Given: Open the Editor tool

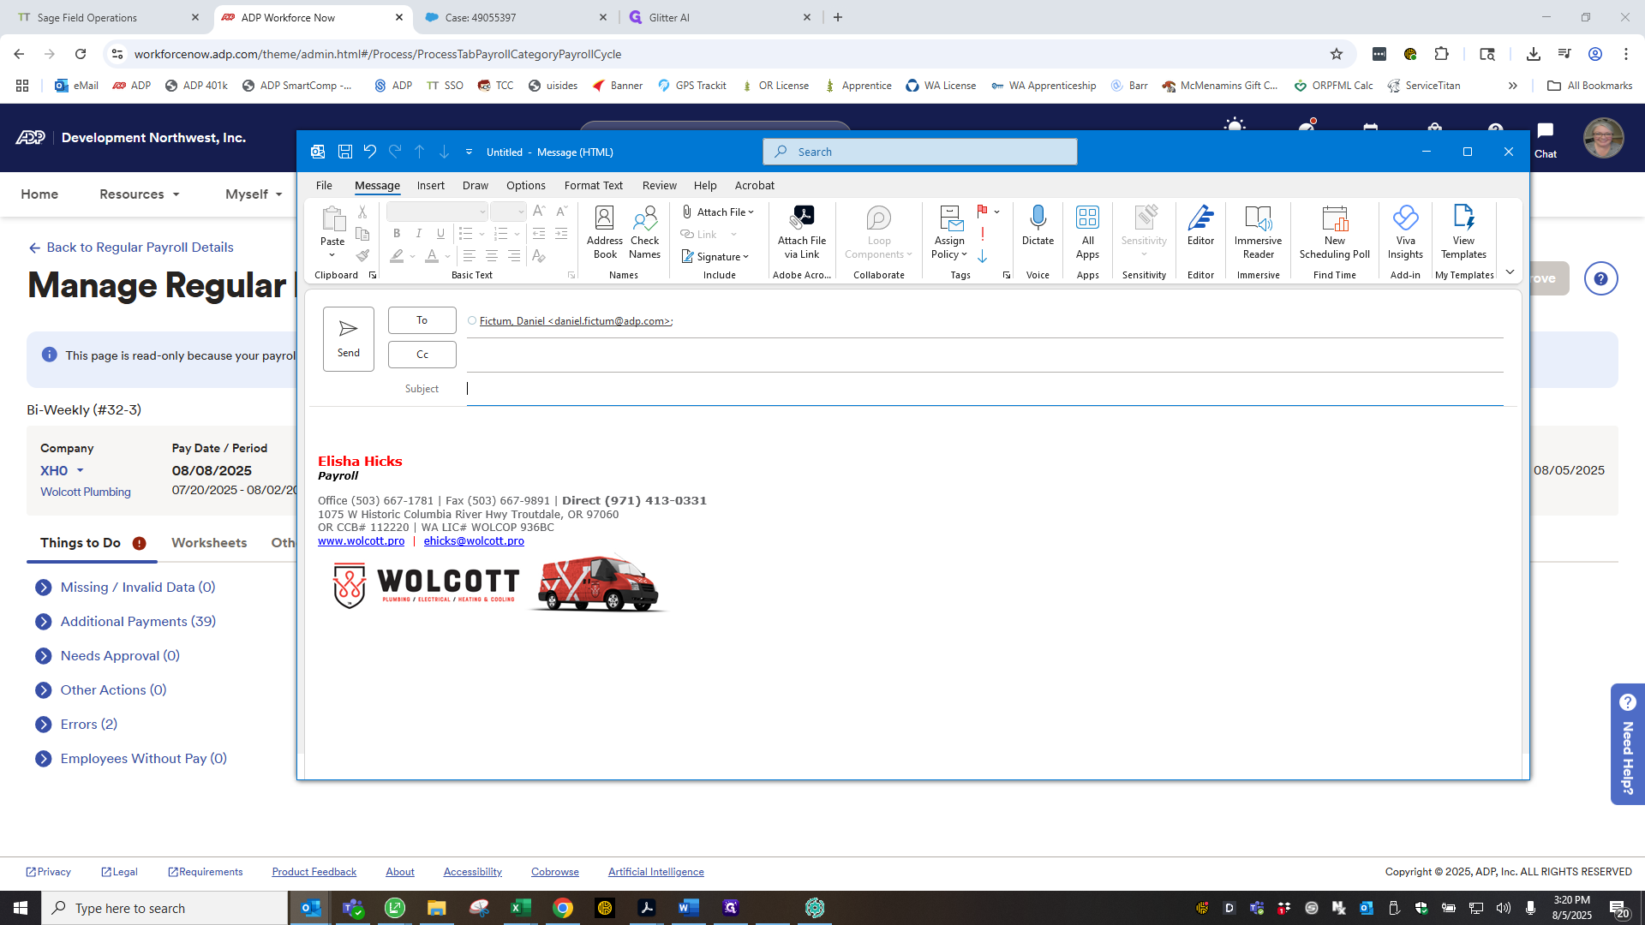Looking at the screenshot, I should point(1200,226).
